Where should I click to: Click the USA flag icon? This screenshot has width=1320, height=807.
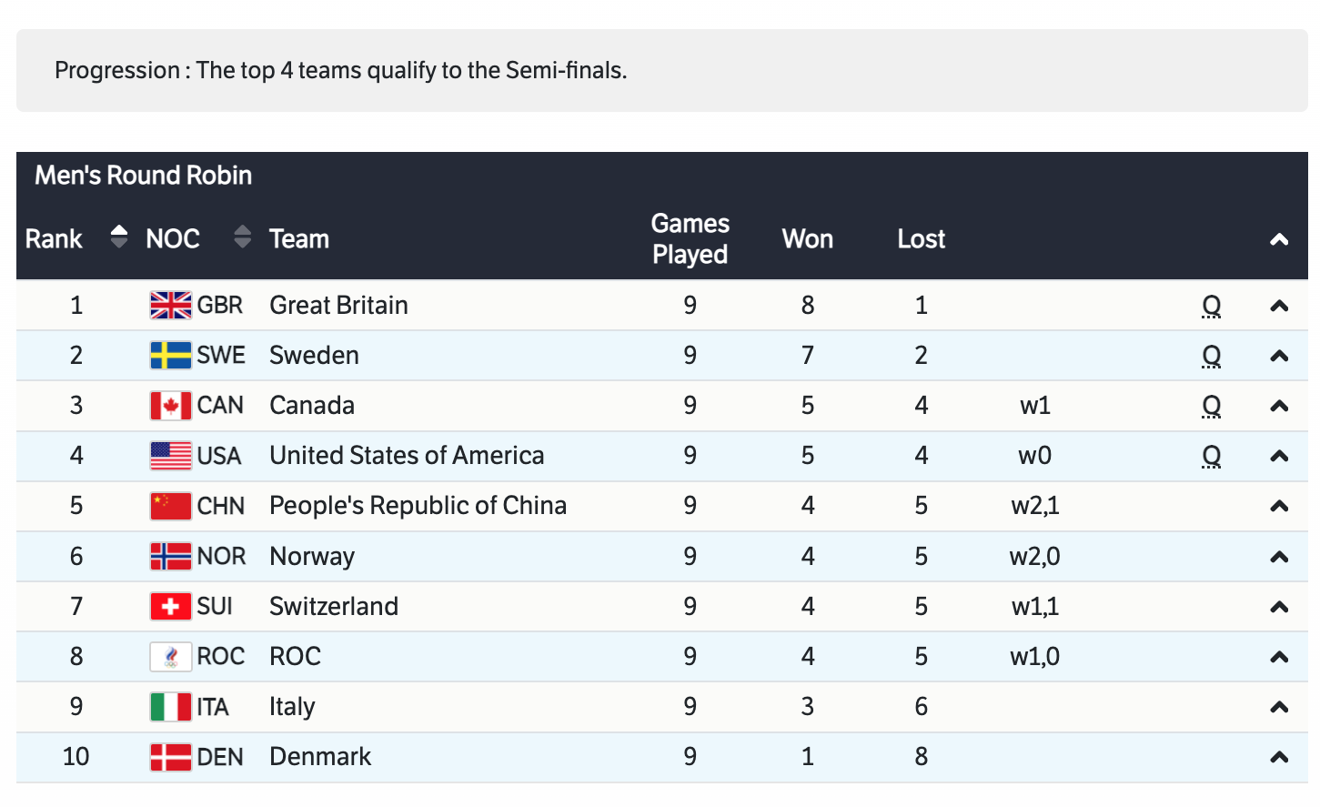pyautogui.click(x=170, y=456)
